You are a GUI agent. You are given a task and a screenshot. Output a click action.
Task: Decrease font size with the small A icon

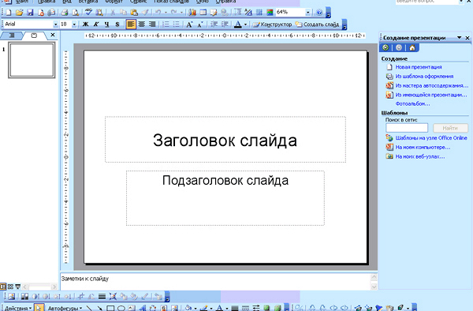click(x=200, y=24)
